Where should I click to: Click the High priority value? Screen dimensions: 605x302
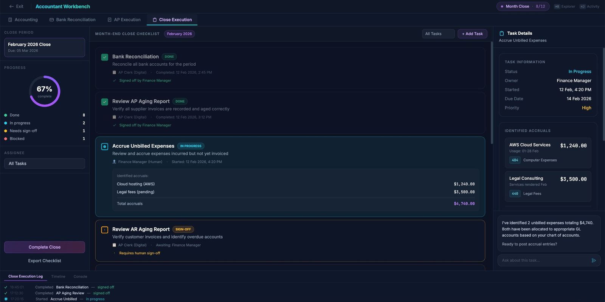[x=586, y=108]
